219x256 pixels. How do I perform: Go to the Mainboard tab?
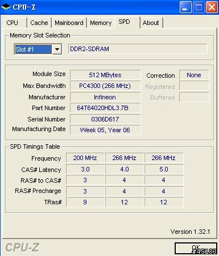(69, 23)
